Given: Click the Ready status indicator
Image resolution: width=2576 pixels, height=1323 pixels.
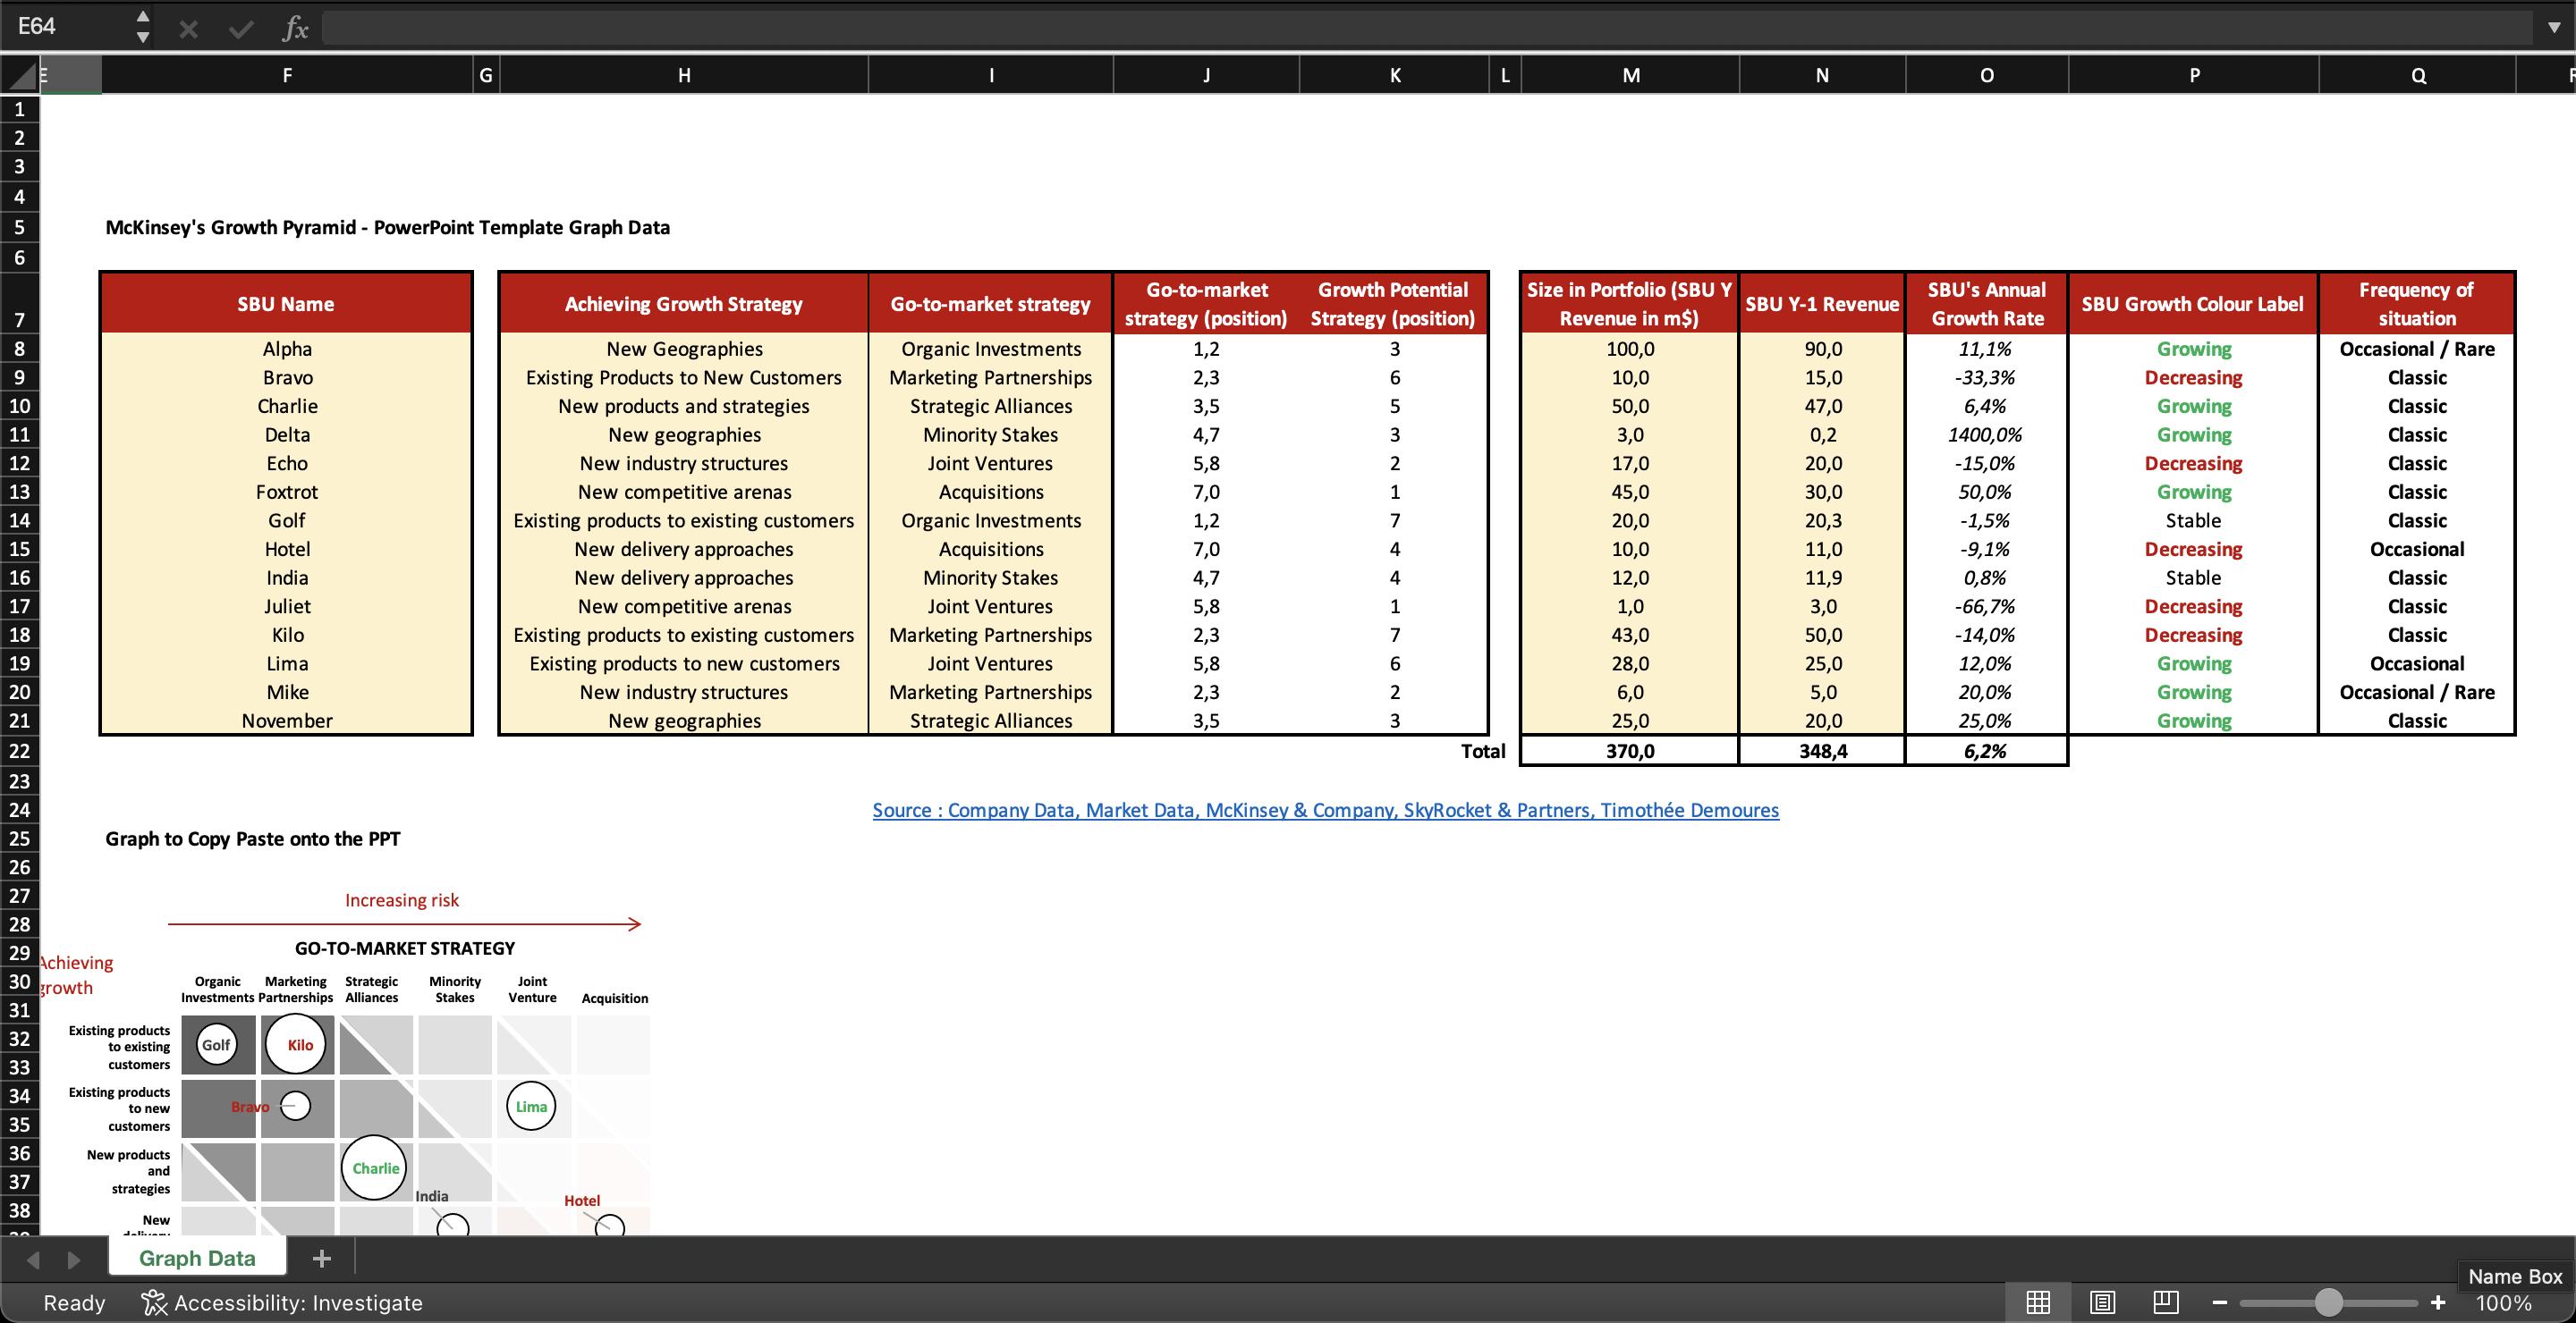Looking at the screenshot, I should pos(74,1302).
